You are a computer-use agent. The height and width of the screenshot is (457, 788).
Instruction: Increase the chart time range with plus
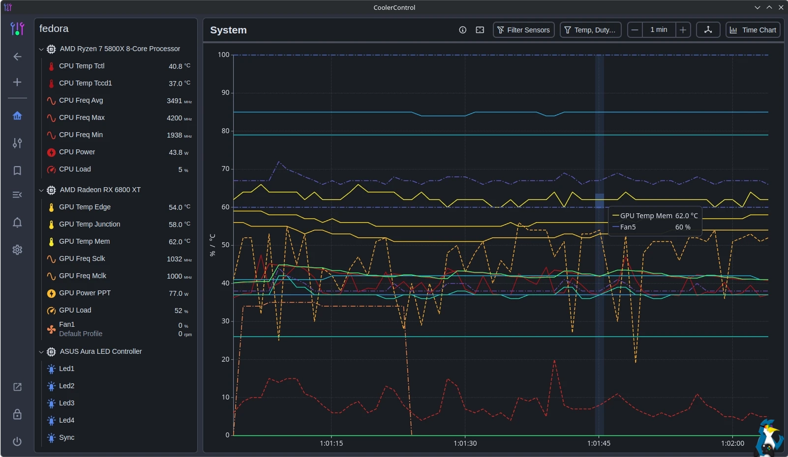click(x=683, y=30)
